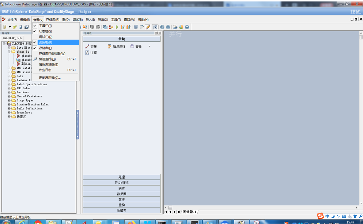The image size is (363, 224).
Task: Click the 常规 palette group header
Action: tap(121, 39)
